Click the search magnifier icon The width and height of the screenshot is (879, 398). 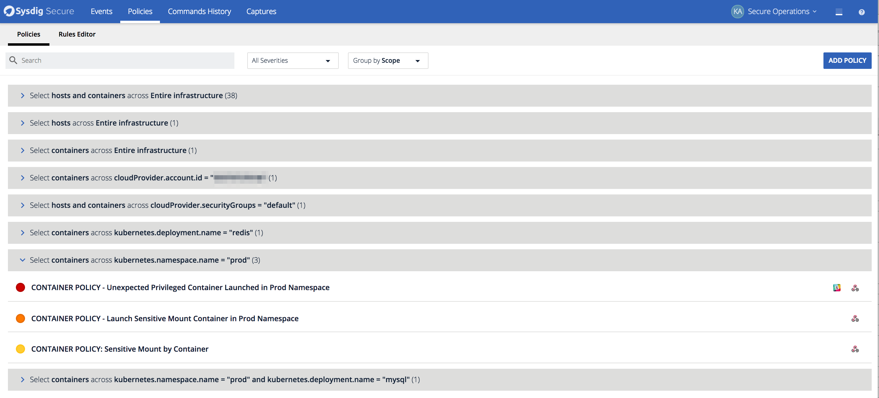point(13,60)
